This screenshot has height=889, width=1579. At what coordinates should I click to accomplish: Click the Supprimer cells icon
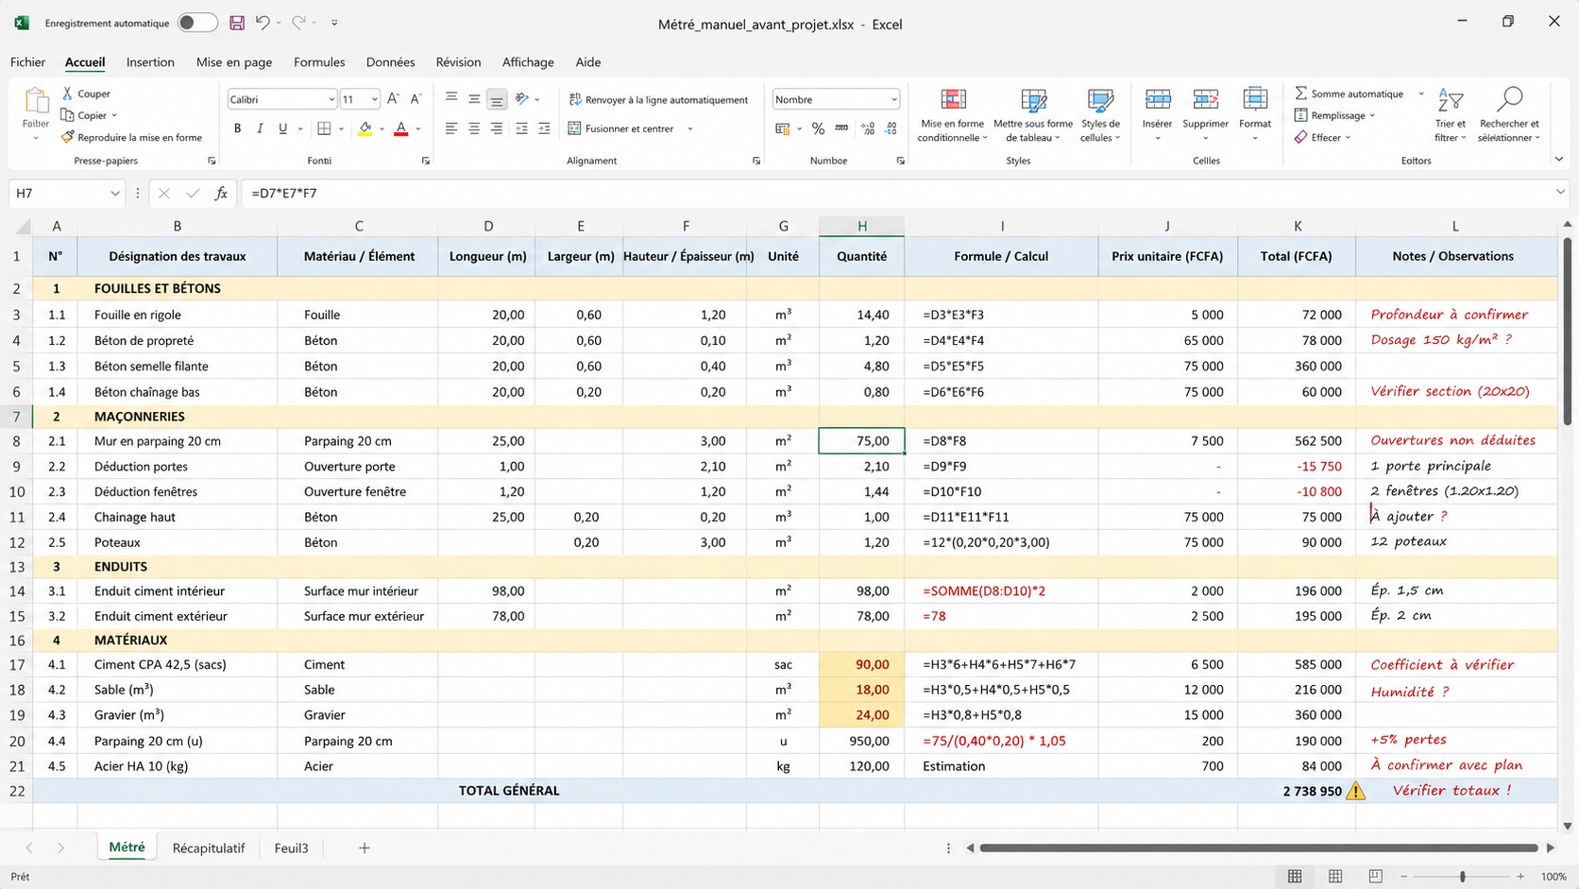point(1206,99)
